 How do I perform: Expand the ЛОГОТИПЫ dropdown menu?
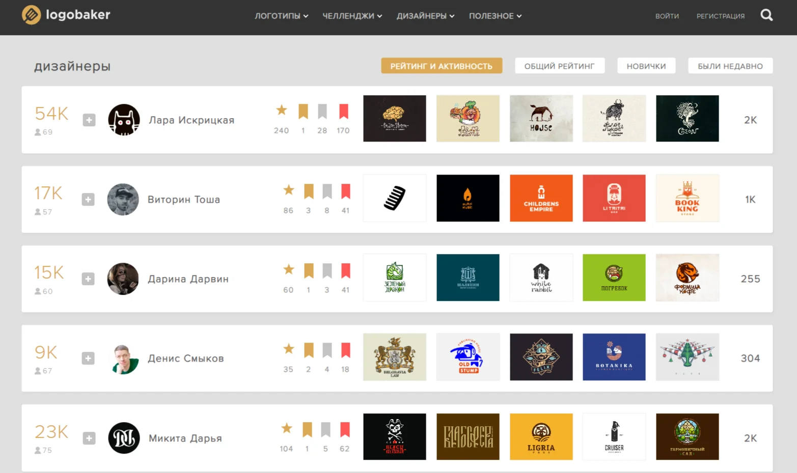[282, 16]
